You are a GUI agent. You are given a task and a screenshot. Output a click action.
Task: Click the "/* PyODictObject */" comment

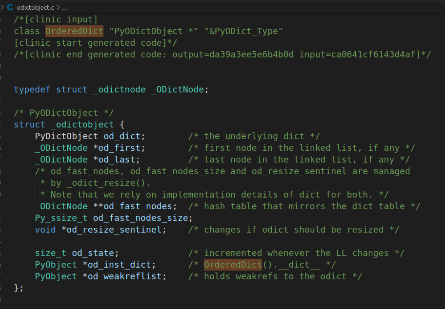[x=64, y=113]
